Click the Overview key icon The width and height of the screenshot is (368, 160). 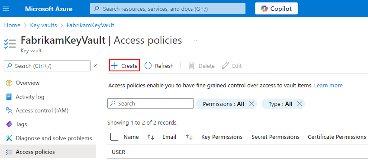point(9,83)
